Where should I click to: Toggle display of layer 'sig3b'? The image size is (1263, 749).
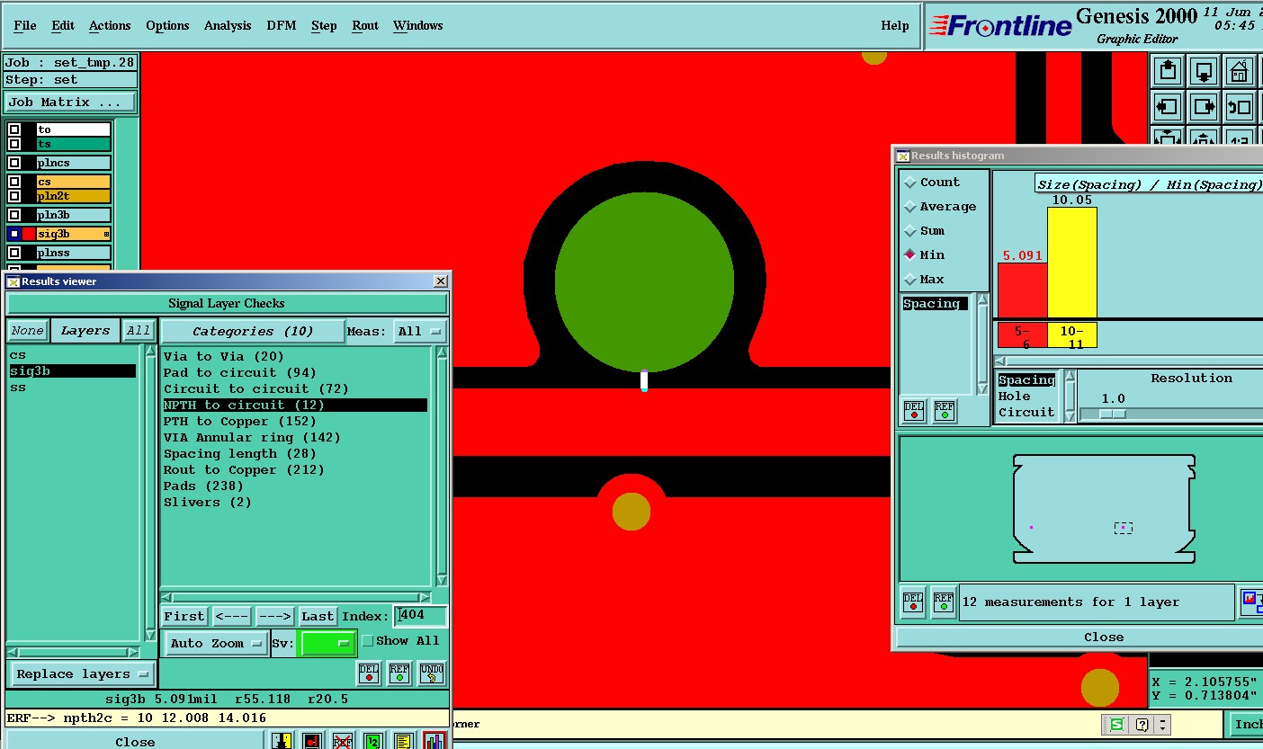(x=14, y=234)
